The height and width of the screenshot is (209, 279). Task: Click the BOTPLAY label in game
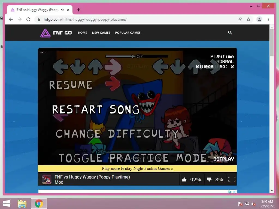coord(223,159)
